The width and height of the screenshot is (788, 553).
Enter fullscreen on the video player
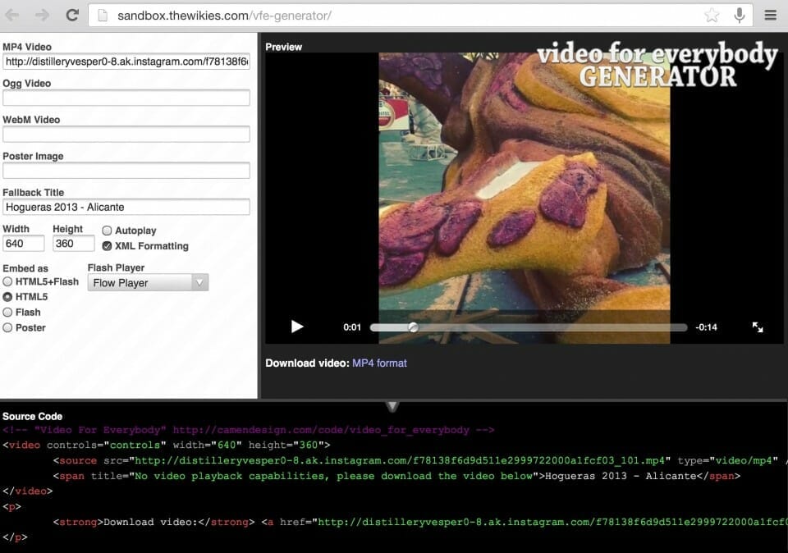[x=758, y=327]
